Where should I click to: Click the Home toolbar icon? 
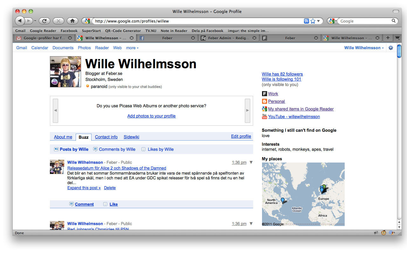pyautogui.click(x=72, y=21)
